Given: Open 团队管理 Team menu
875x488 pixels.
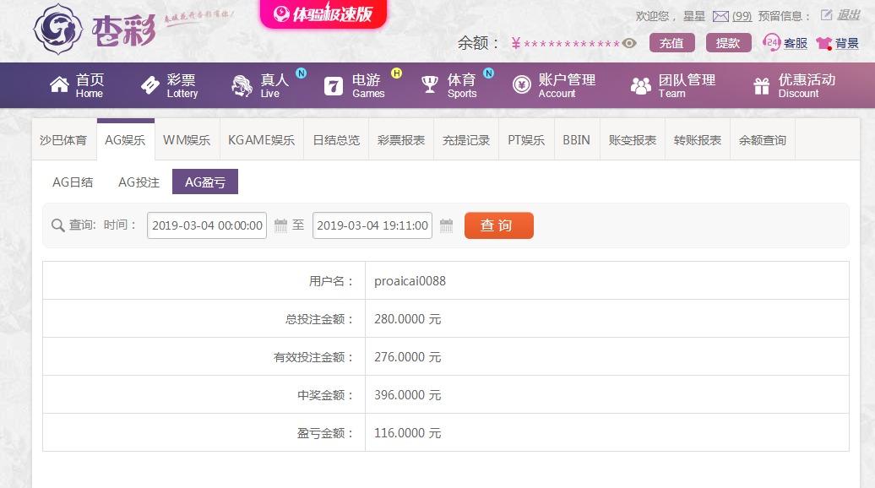Looking at the screenshot, I should click(x=673, y=85).
